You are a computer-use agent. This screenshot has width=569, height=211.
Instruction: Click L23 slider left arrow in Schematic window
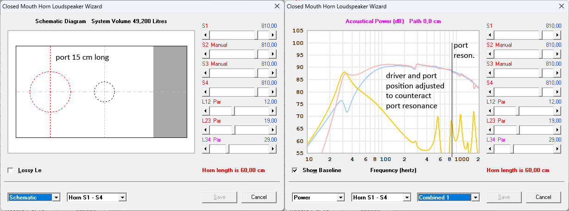click(x=207, y=130)
